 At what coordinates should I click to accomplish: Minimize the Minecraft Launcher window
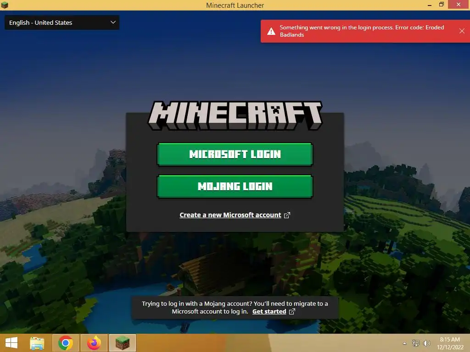(430, 5)
